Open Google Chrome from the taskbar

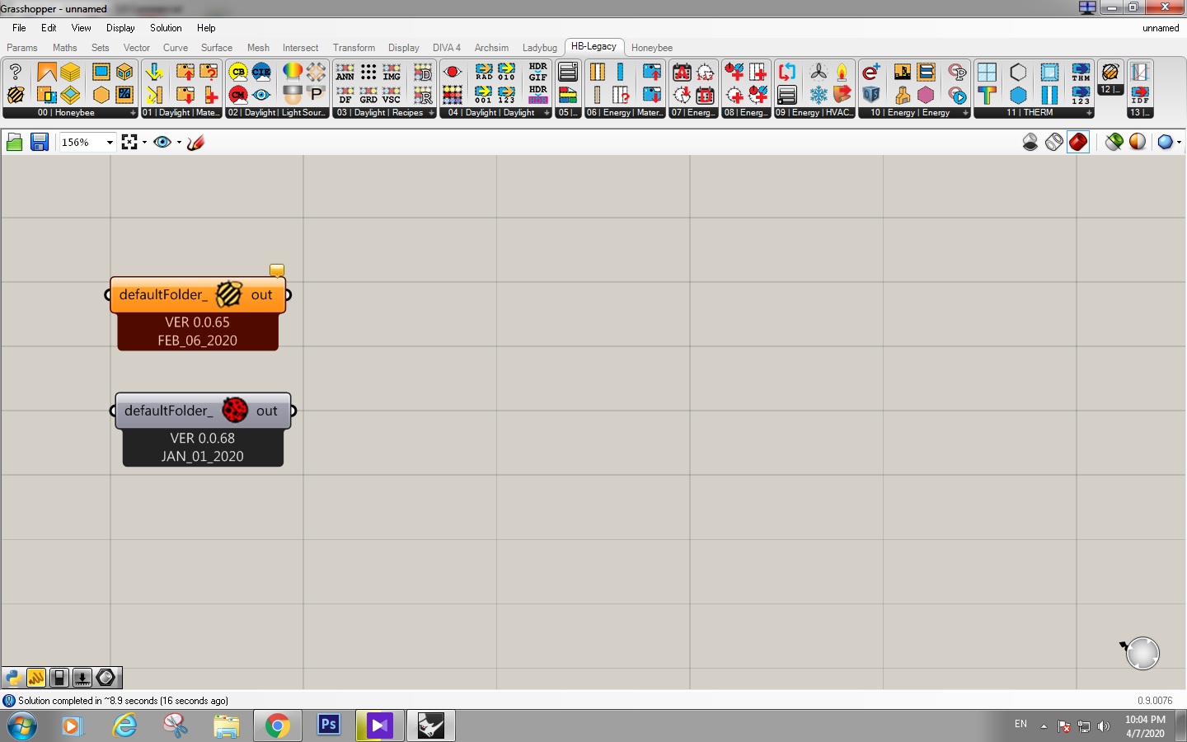(277, 726)
